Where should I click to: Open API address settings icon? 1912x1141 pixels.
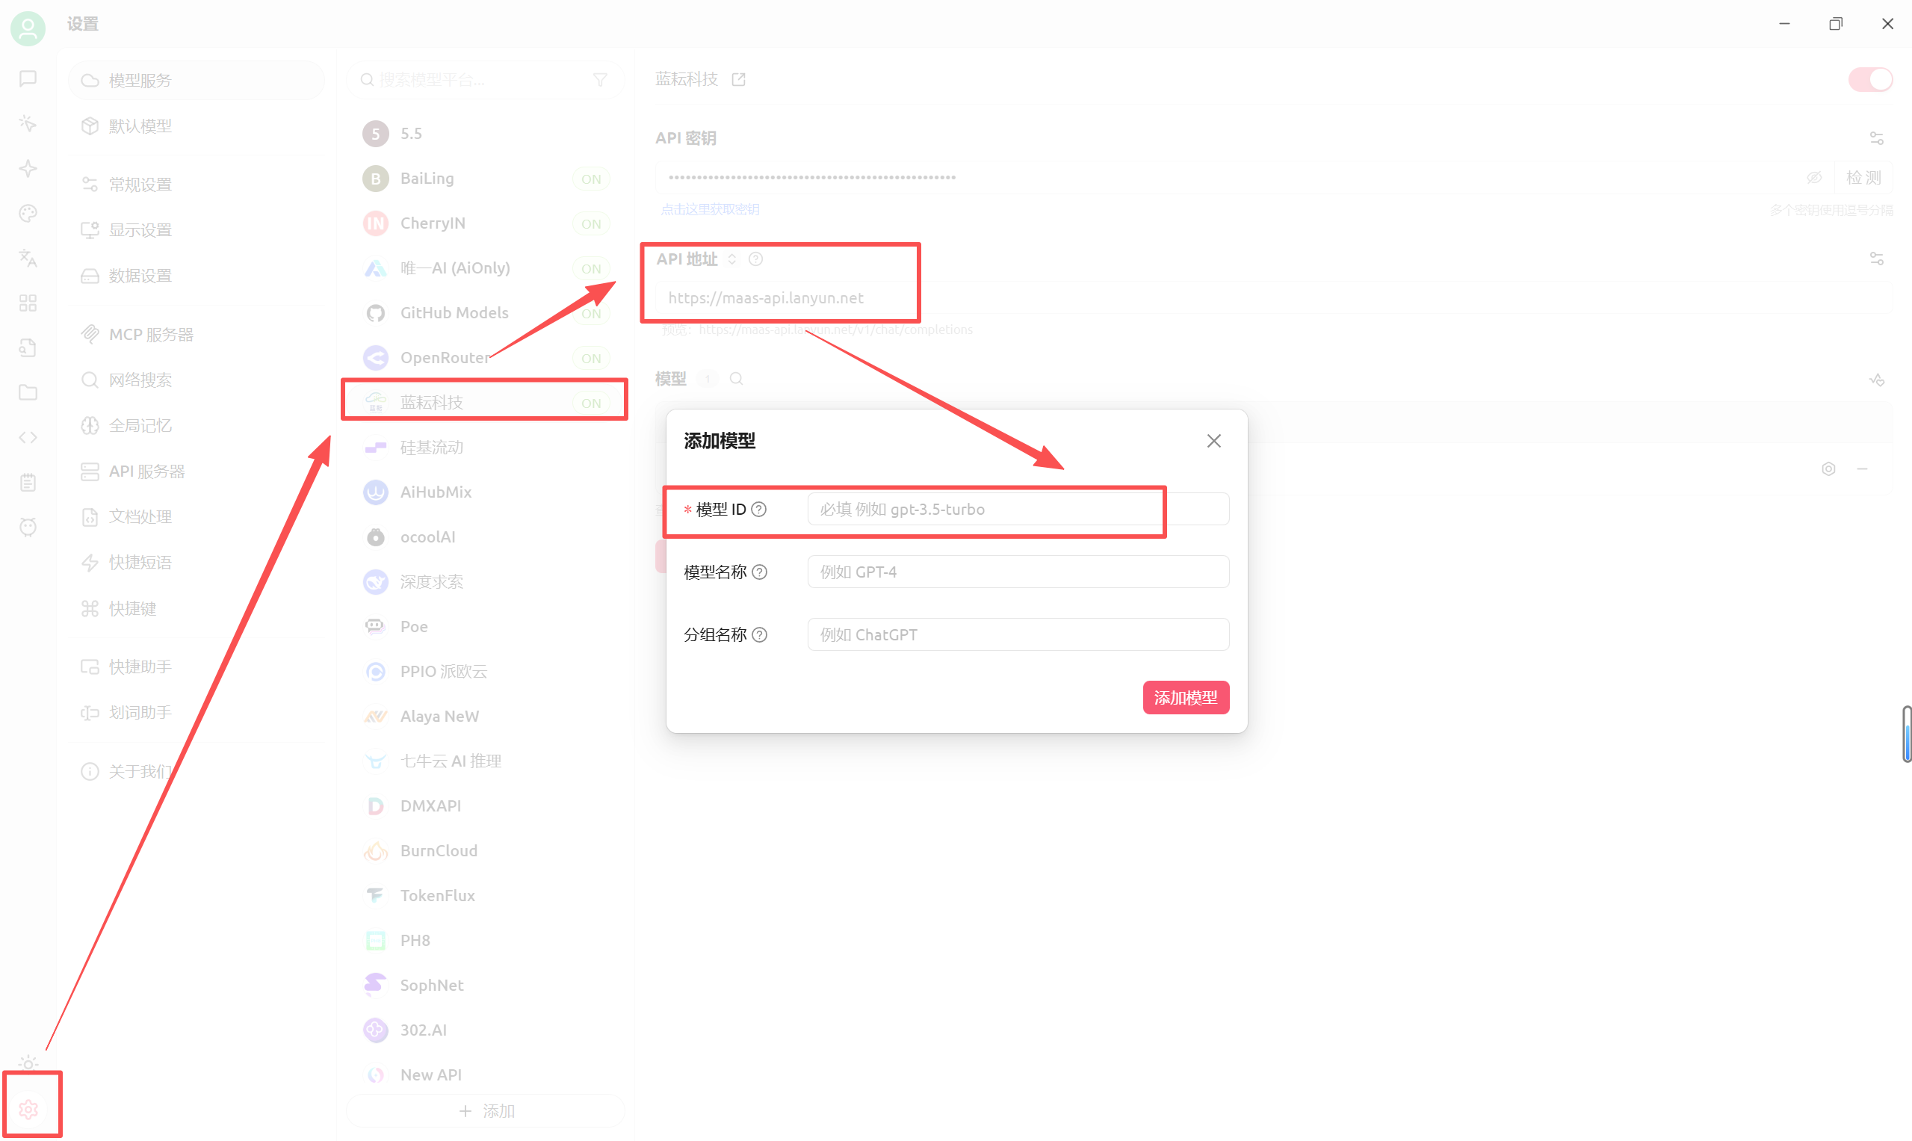[x=1876, y=259]
